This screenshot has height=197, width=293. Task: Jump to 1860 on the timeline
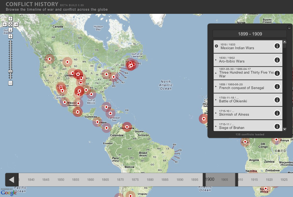click(x=91, y=180)
